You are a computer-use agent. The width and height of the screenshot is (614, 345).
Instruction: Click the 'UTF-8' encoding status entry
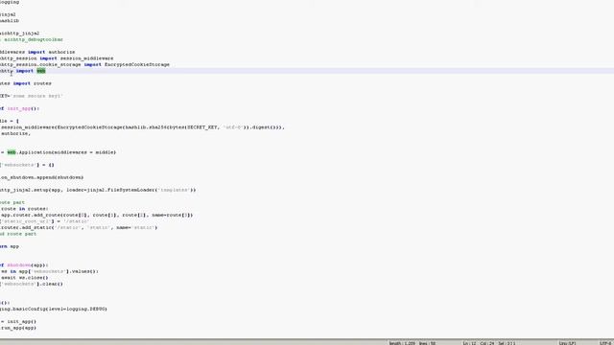[x=605, y=343]
